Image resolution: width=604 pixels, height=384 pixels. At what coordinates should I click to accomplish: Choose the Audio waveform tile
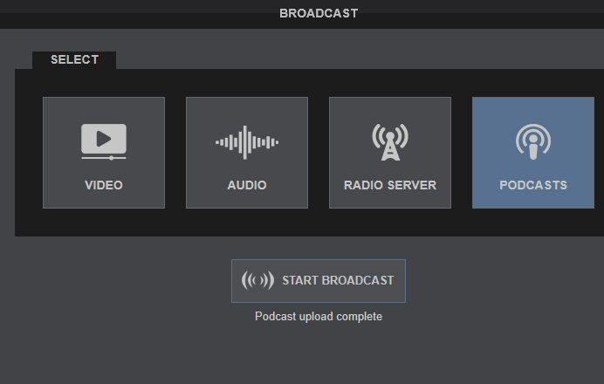coord(247,153)
